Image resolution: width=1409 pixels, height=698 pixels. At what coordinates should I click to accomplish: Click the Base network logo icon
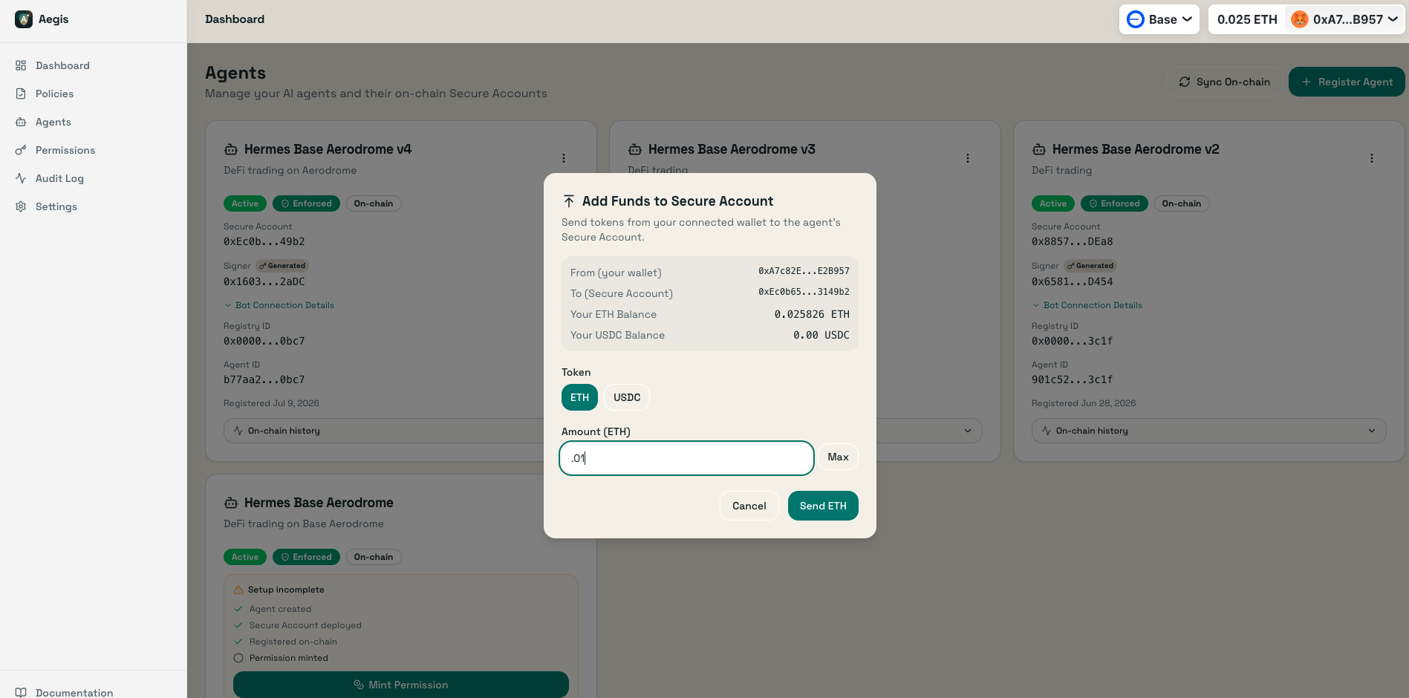(1135, 19)
